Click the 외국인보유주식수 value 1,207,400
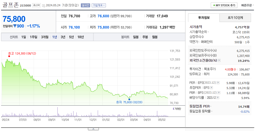 243,56
